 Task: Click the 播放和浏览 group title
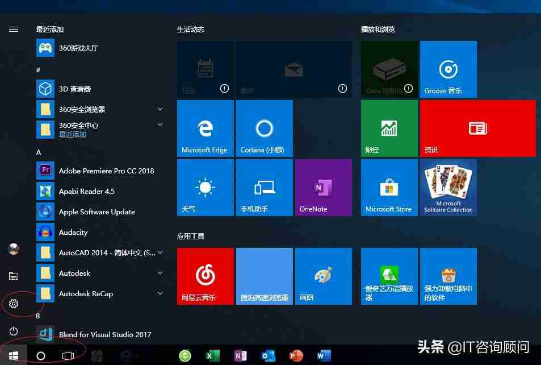tap(378, 30)
